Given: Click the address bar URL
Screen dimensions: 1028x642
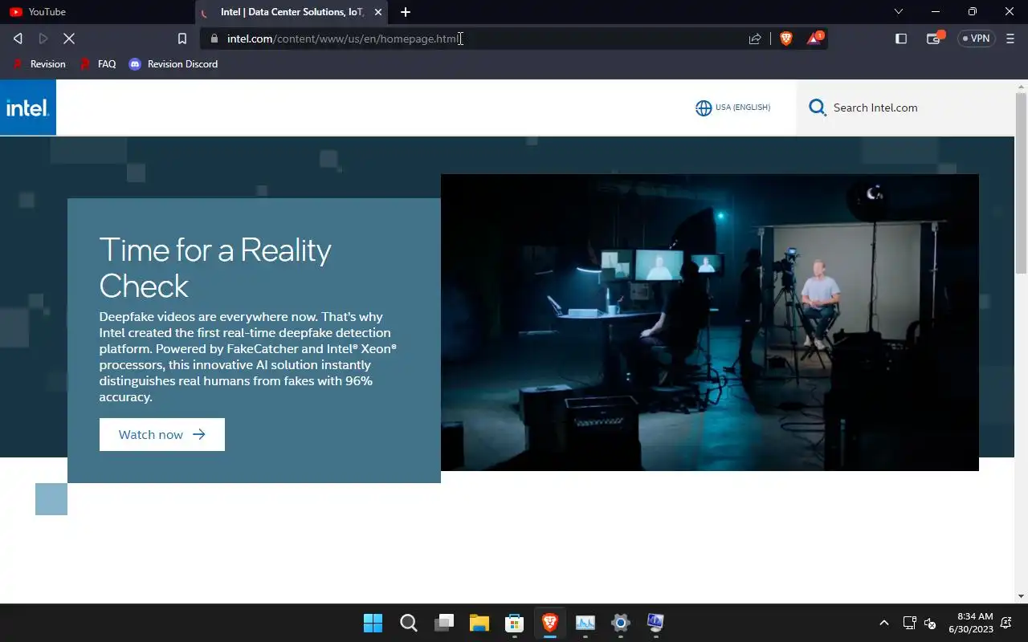Looking at the screenshot, I should pyautogui.click(x=344, y=39).
